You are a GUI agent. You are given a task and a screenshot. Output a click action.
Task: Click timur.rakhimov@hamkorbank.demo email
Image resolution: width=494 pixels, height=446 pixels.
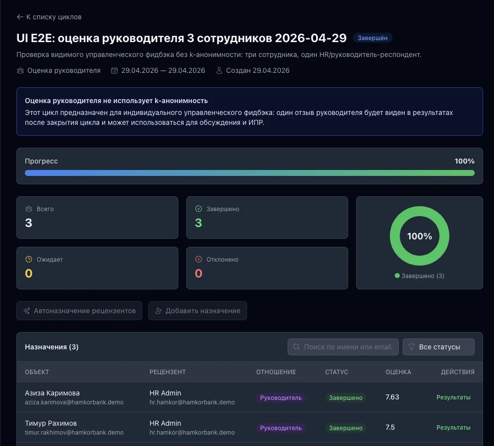pyautogui.click(x=74, y=433)
